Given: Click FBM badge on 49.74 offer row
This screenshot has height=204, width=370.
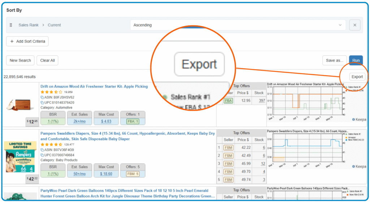Looking at the screenshot, I should (228, 180).
